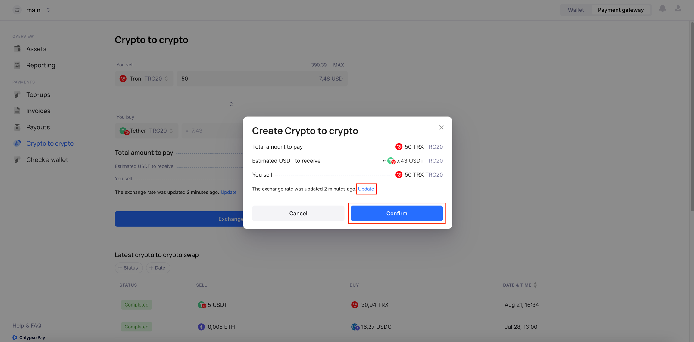Add a Status filter to swaps
Image resolution: width=694 pixels, height=342 pixels.
129,268
